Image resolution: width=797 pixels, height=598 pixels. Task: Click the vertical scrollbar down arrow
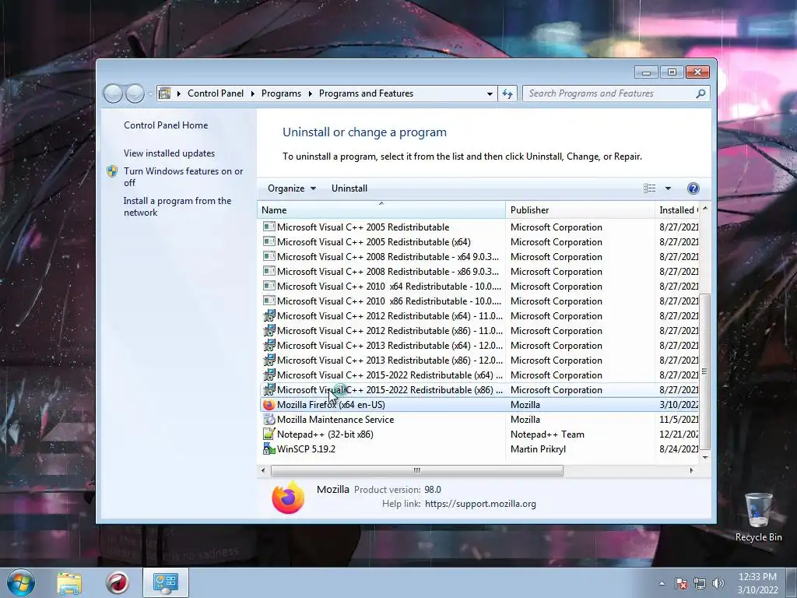pyautogui.click(x=705, y=457)
